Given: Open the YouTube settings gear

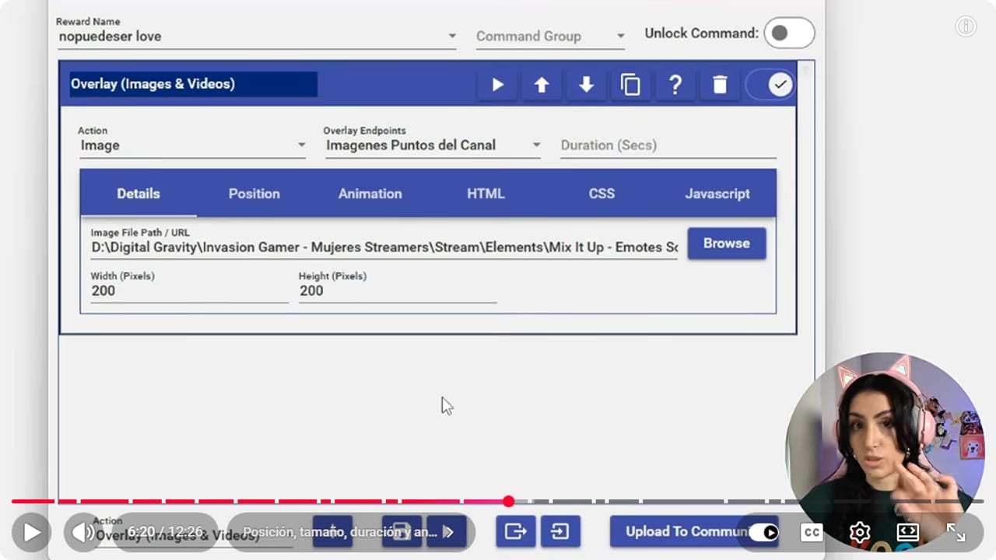Looking at the screenshot, I should point(860,532).
